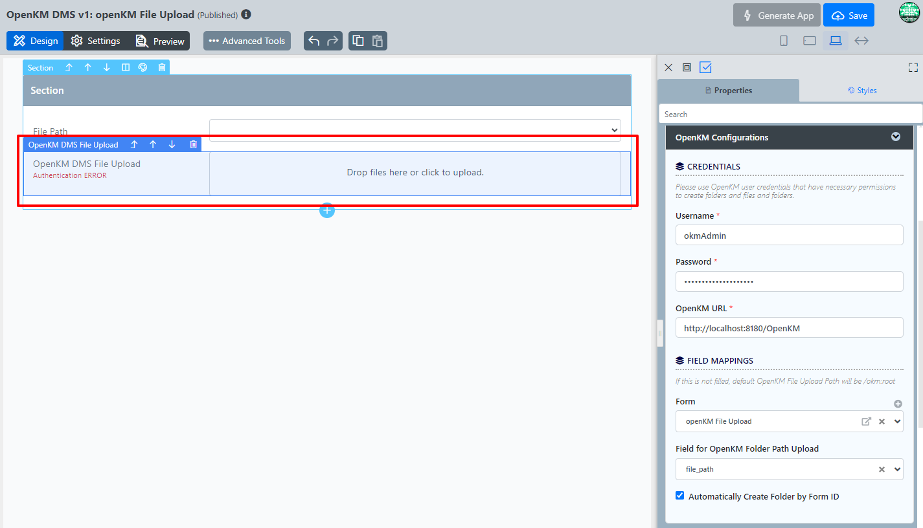Clear the Form selection

click(x=882, y=421)
